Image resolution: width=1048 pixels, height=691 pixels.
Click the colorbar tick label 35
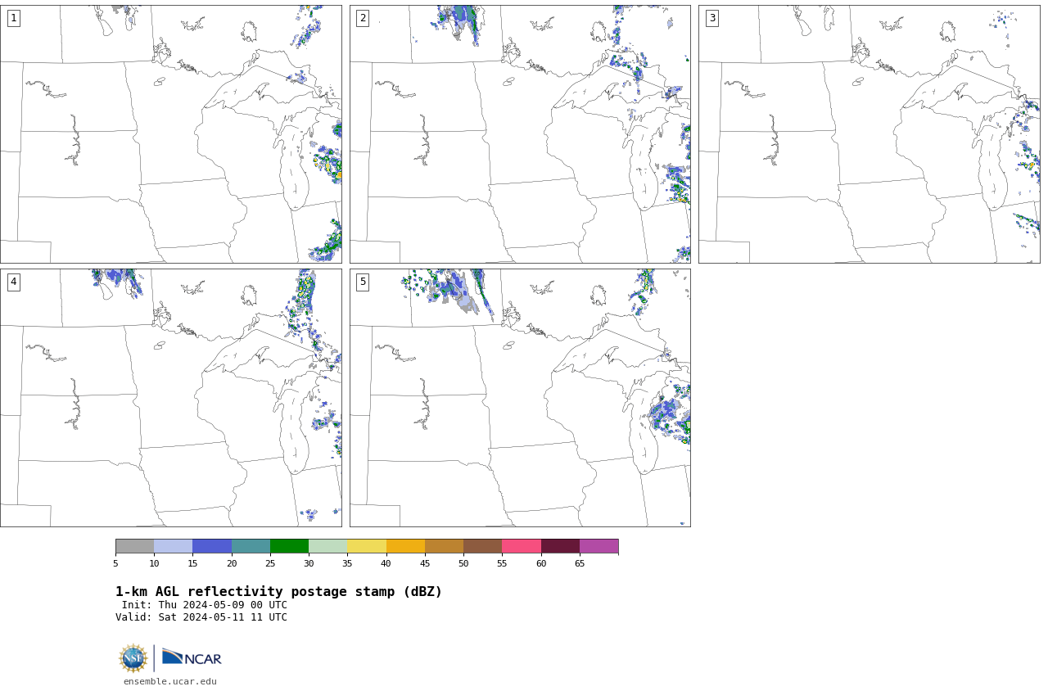347,563
